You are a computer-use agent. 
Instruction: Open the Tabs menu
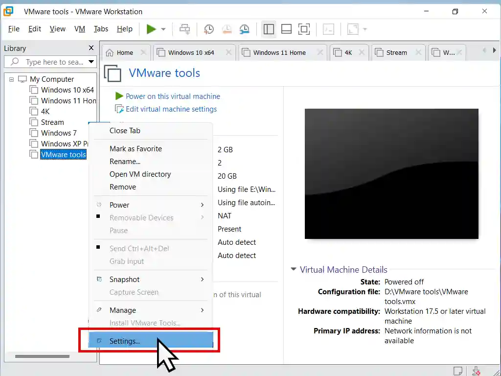coord(101,29)
